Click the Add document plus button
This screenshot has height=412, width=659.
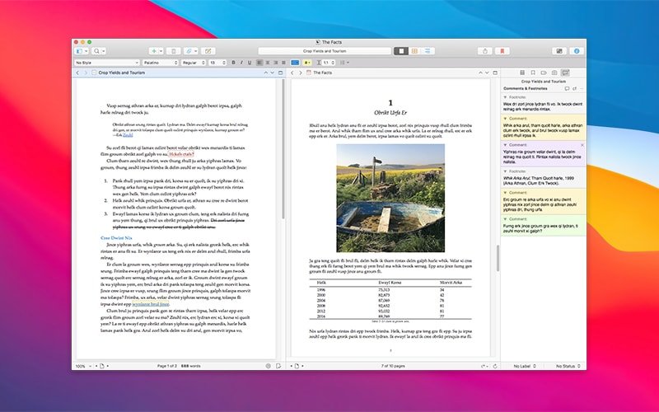155,51
